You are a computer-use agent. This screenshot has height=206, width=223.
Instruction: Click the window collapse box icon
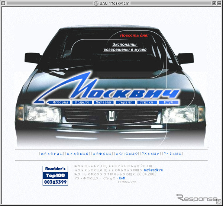coord(219,3)
